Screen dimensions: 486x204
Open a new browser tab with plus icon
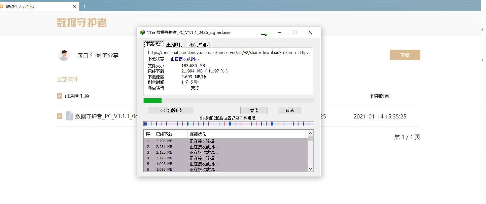coord(84,6)
